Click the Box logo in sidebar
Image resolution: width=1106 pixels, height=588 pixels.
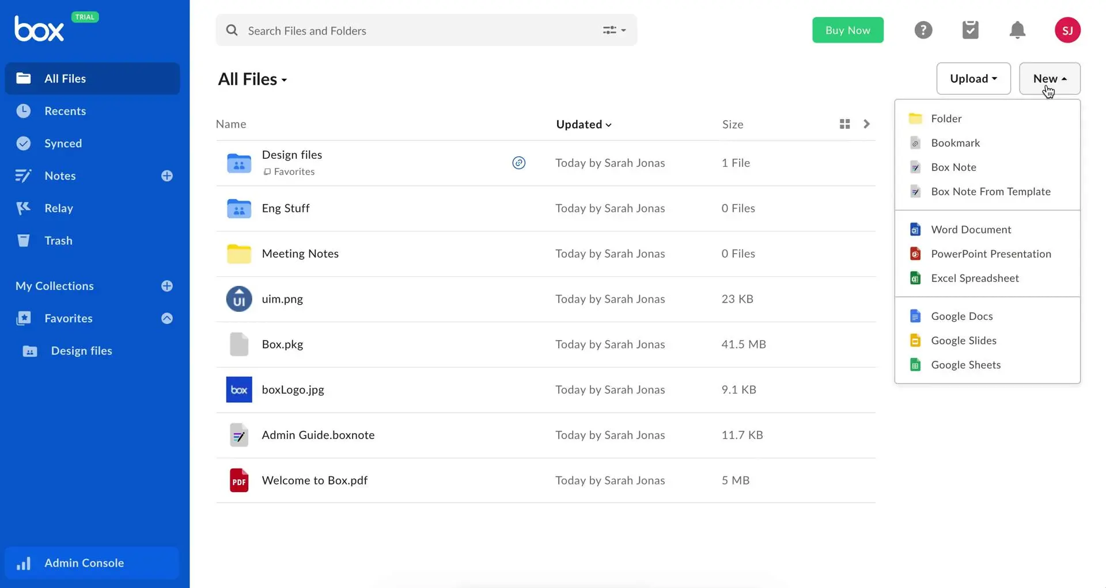(39, 29)
